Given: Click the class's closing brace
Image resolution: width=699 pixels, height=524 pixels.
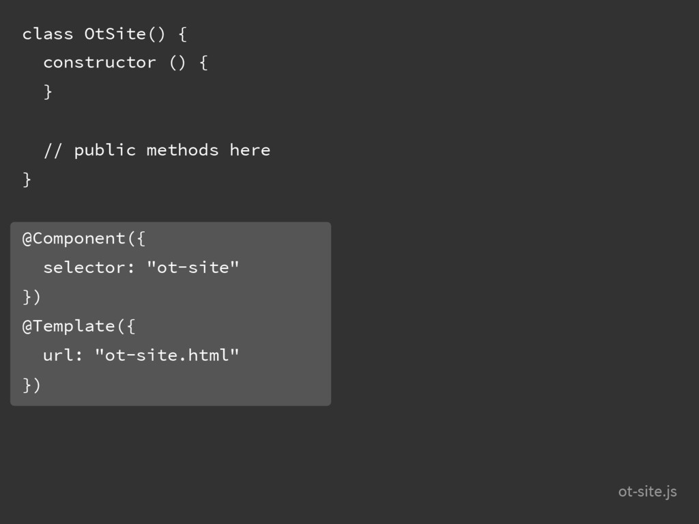Looking at the screenshot, I should tap(27, 179).
